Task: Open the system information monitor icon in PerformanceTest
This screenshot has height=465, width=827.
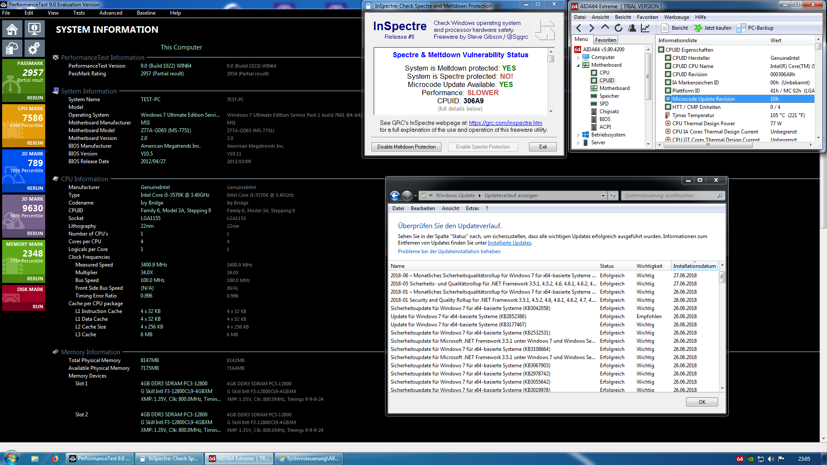Action: [34, 29]
